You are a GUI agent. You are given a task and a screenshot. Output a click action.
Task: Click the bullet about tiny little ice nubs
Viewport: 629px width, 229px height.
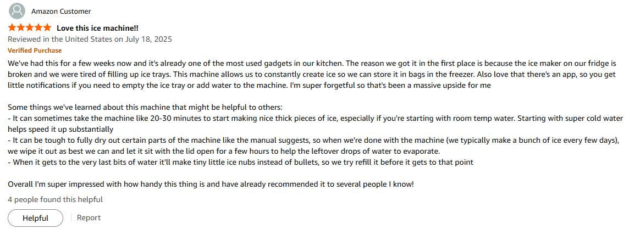(x=240, y=163)
